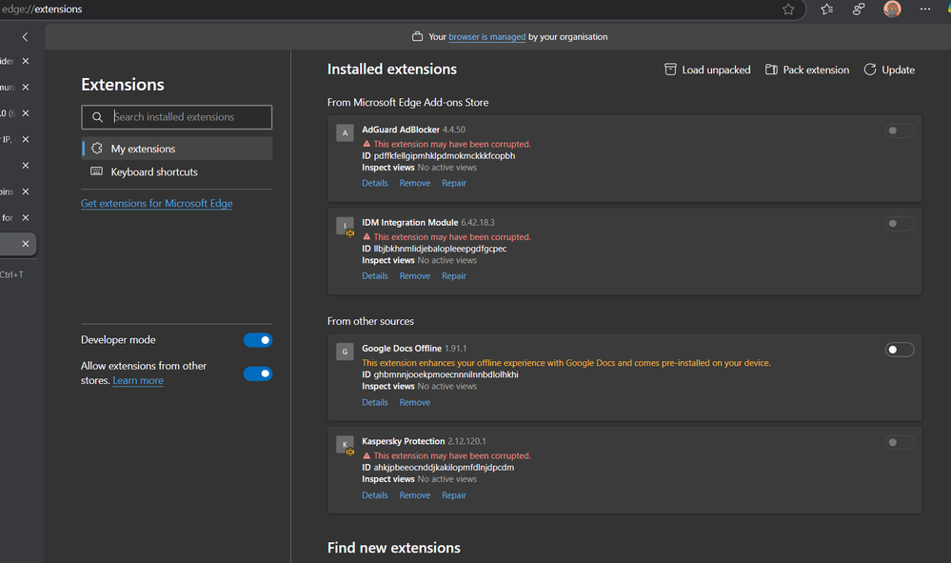951x563 pixels.
Task: Click the Kaspersky Protection extension icon
Action: point(346,445)
